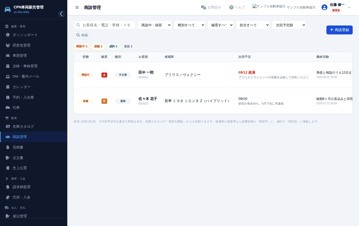The width and height of the screenshot is (359, 226).
Task: Open 商談管理 in the sidebar
Action: pyautogui.click(x=34, y=137)
